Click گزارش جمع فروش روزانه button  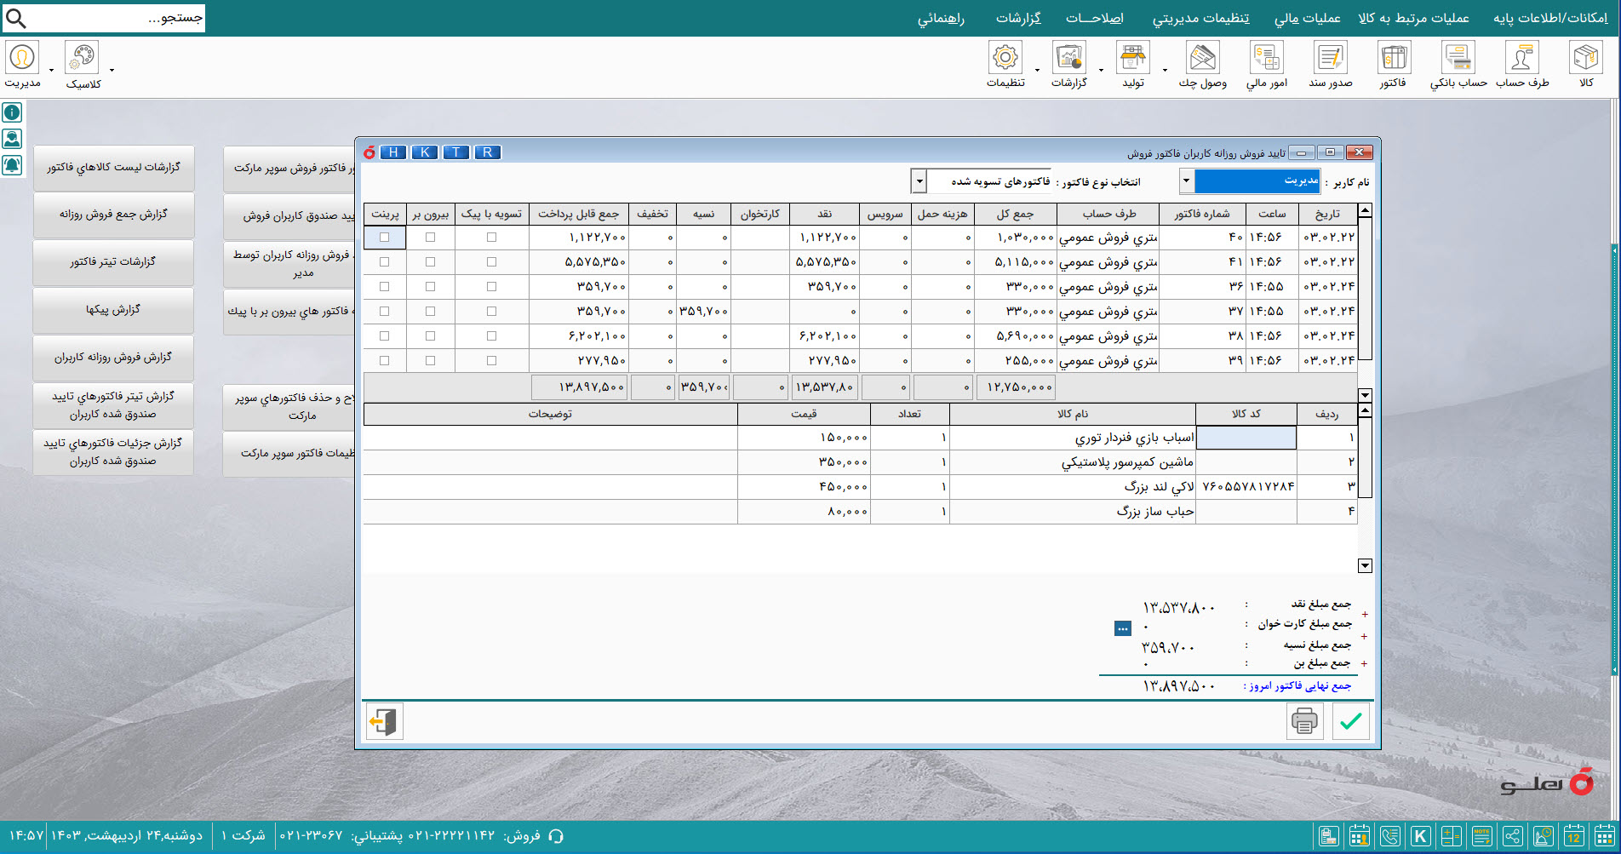click(x=113, y=215)
